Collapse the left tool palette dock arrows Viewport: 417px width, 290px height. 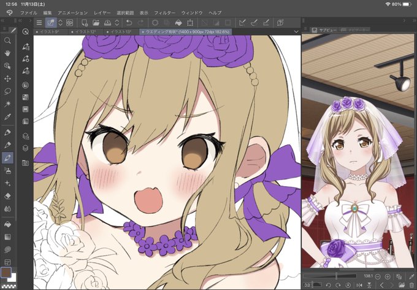[x=2, y=20]
